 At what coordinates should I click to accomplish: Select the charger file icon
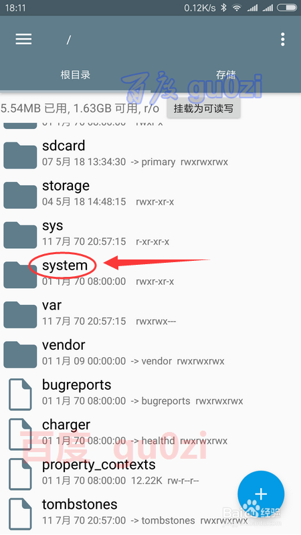[x=20, y=434]
